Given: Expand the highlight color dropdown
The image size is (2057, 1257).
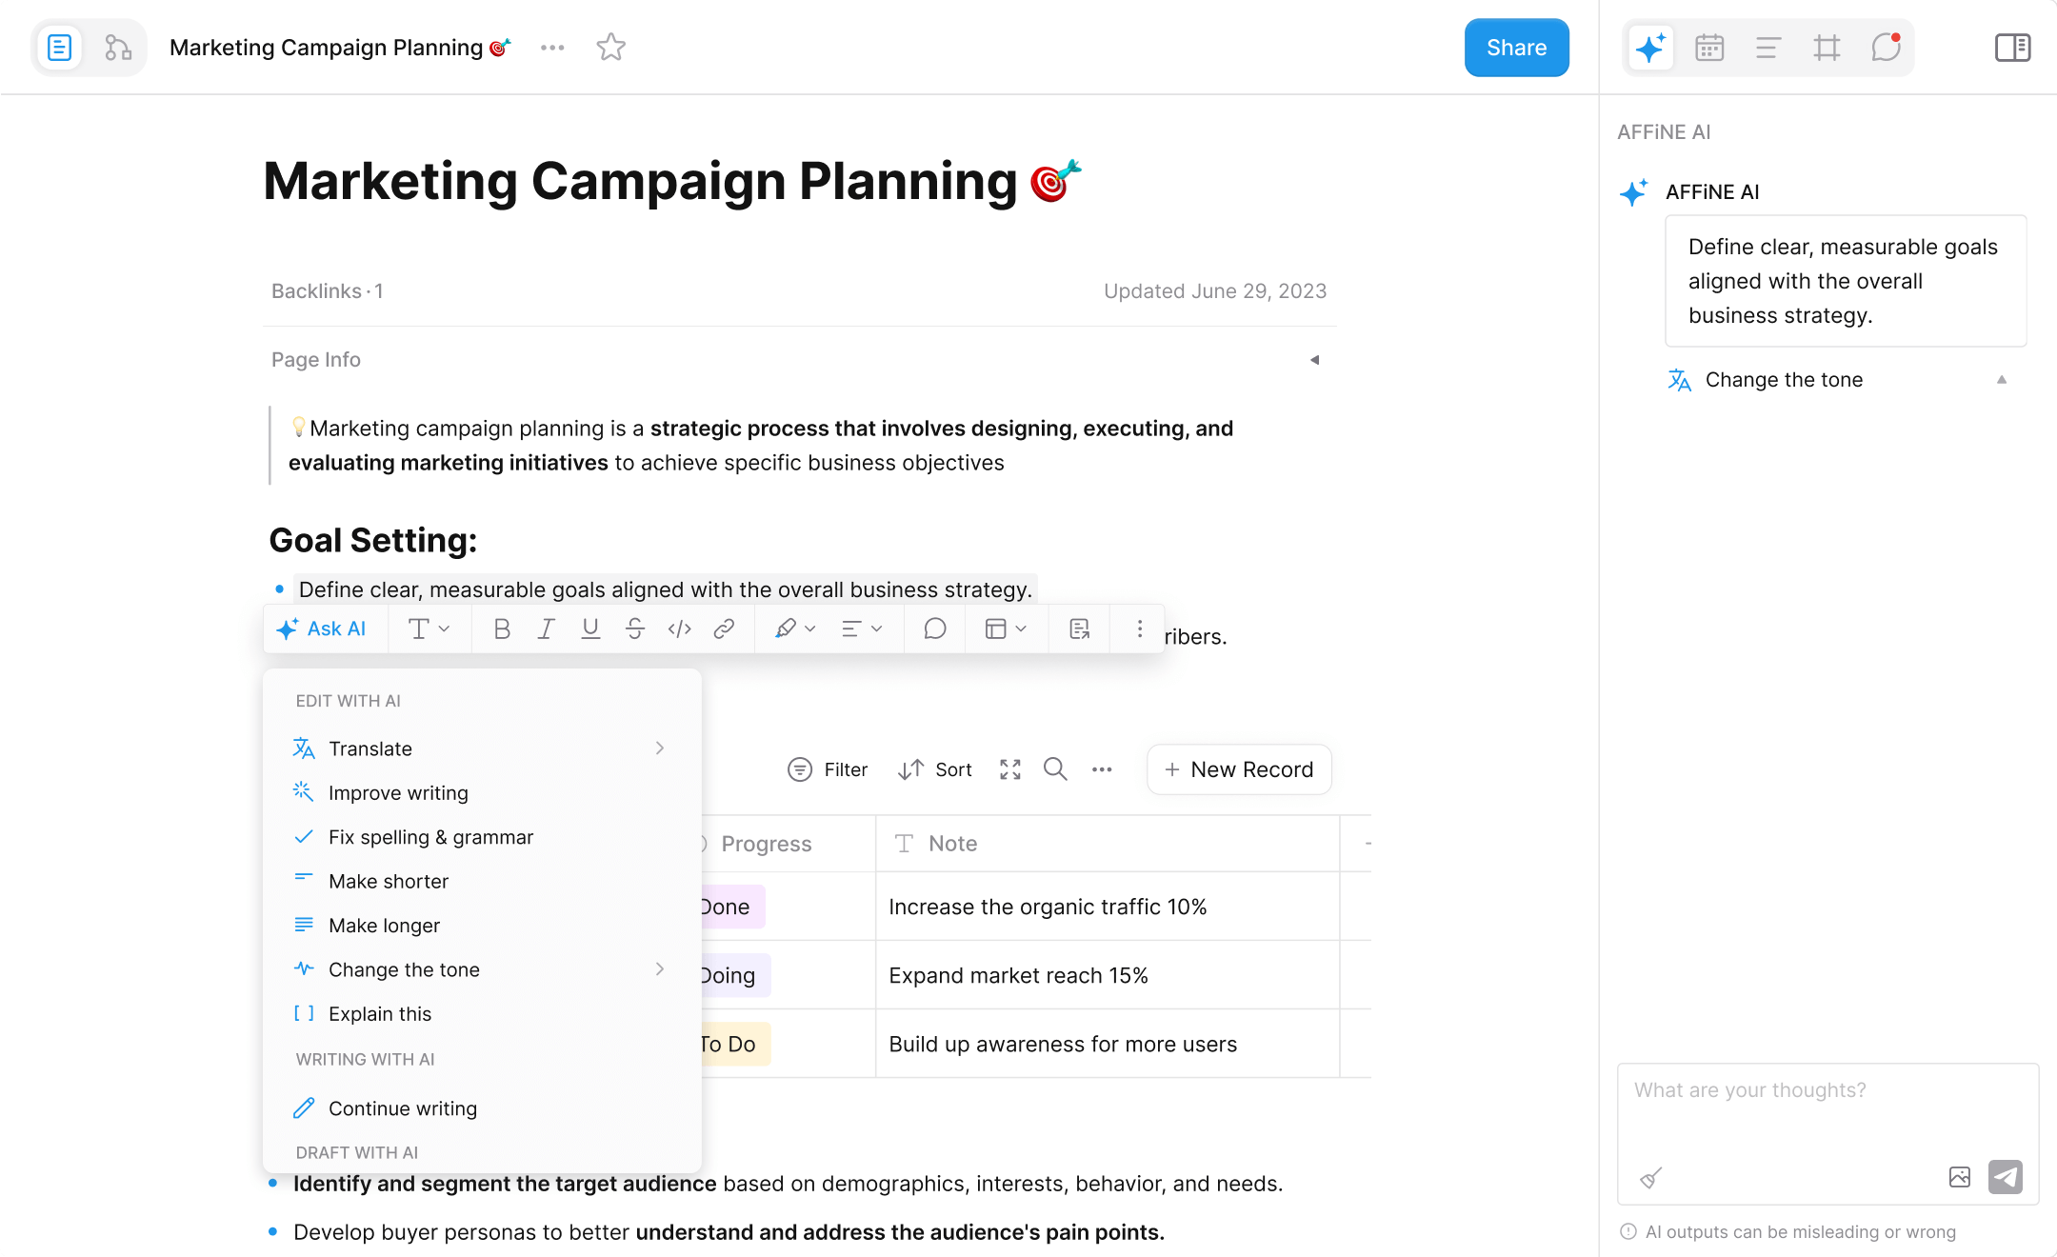Looking at the screenshot, I should [795, 628].
